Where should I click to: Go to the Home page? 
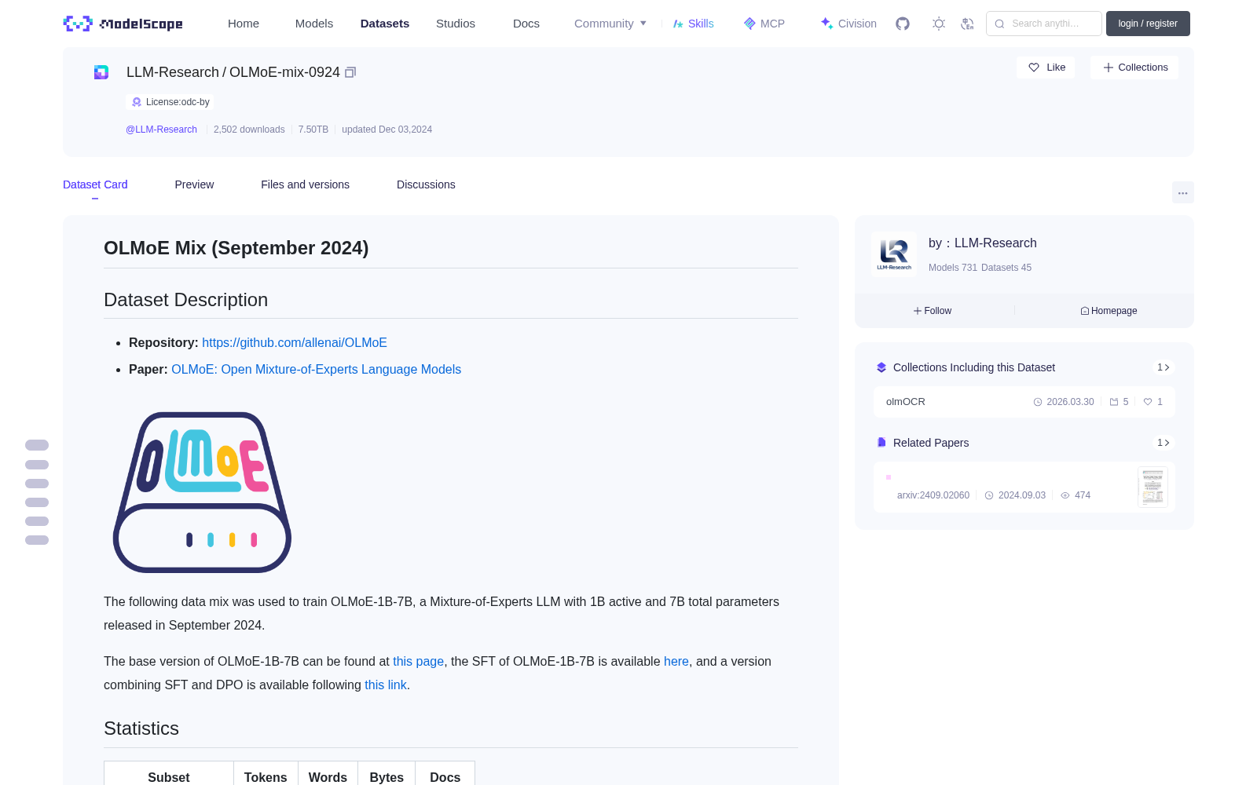244,24
